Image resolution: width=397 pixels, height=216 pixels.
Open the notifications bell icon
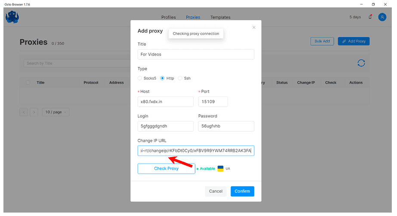(370, 17)
